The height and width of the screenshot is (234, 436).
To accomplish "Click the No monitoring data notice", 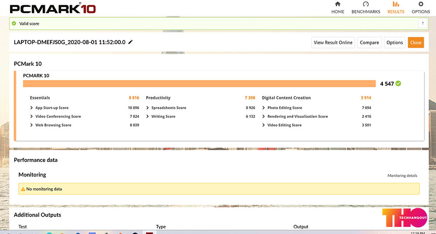I will (219, 189).
